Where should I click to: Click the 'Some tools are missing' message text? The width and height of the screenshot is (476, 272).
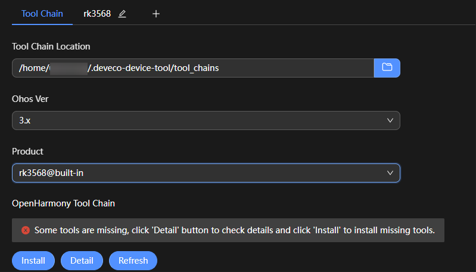[234, 230]
